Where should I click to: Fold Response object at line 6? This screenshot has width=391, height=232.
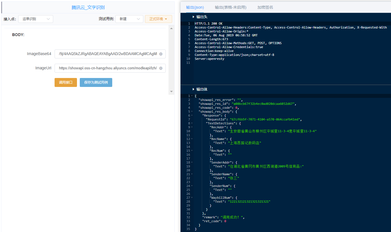(192, 115)
